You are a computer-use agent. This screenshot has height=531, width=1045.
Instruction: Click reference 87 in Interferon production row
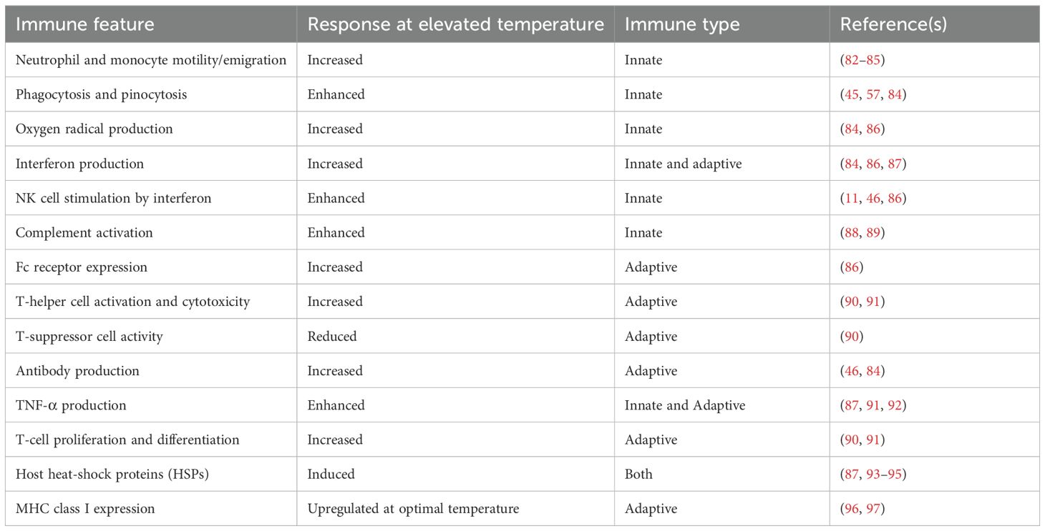[x=895, y=164]
